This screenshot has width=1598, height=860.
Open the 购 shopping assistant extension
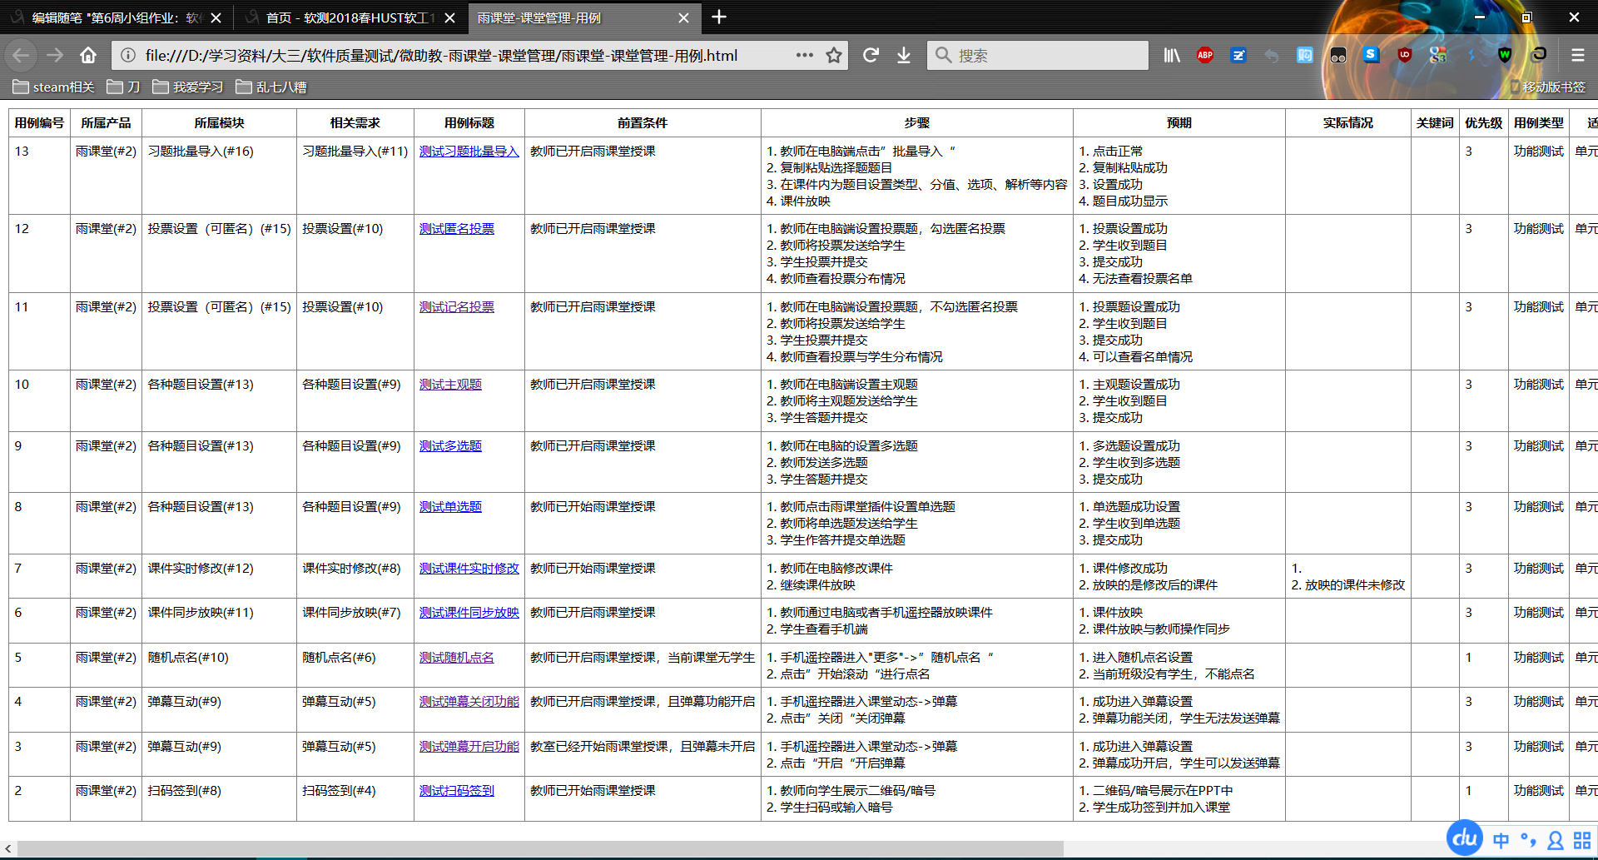(x=1305, y=55)
